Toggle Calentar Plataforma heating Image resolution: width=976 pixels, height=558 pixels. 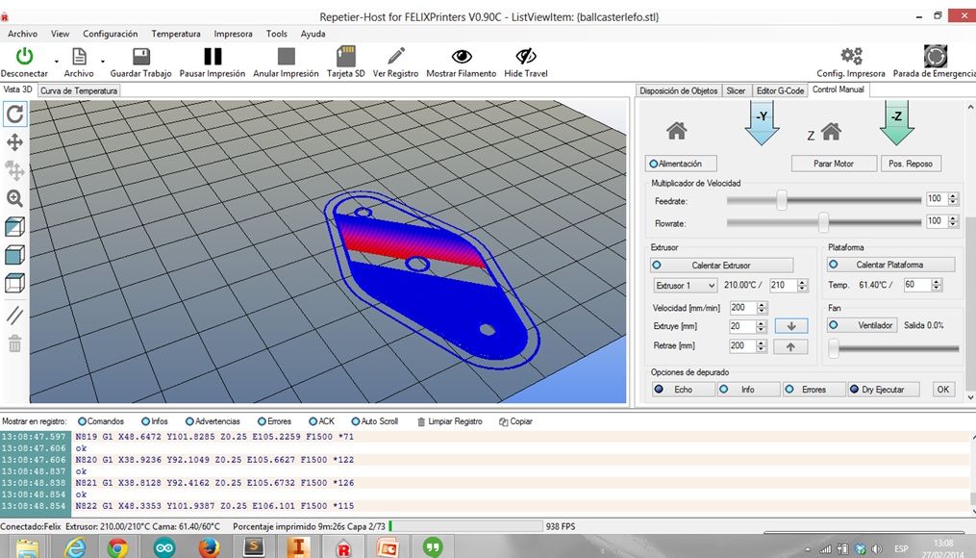point(890,265)
